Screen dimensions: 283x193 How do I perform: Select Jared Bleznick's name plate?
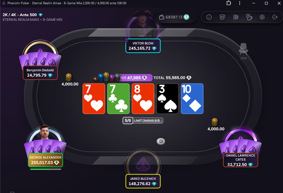pos(143,181)
